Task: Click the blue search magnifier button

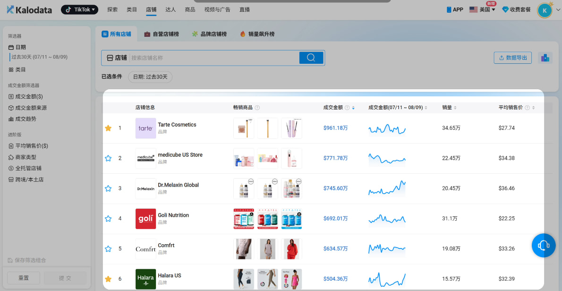Action: coord(311,58)
